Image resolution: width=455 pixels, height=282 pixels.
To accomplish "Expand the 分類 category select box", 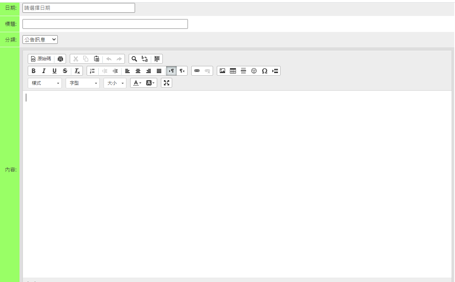I will click(x=40, y=39).
